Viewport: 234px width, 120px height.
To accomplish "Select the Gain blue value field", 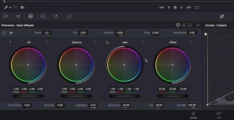I will pyautogui.click(x=136, y=89).
